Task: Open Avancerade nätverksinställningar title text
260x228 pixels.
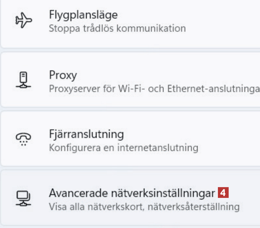Action: [x=132, y=193]
